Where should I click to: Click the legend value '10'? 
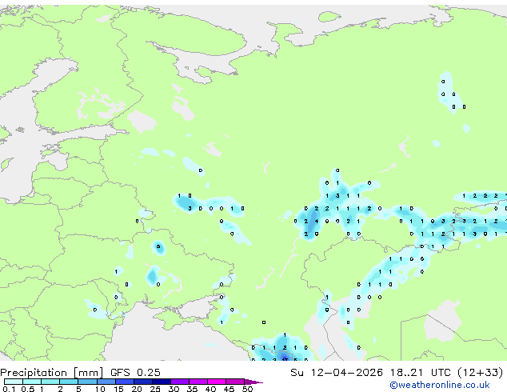coord(100,389)
